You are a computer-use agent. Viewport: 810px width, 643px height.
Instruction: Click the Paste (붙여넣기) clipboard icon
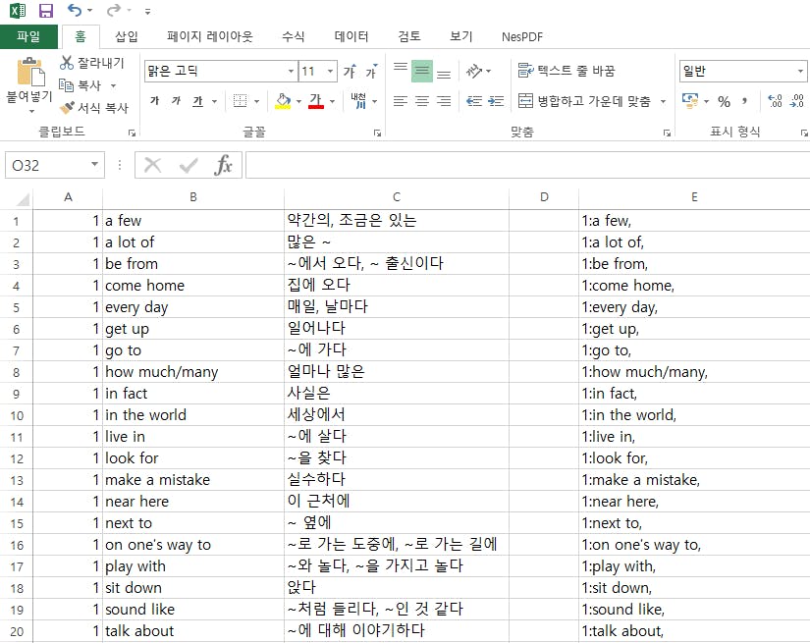[x=30, y=72]
